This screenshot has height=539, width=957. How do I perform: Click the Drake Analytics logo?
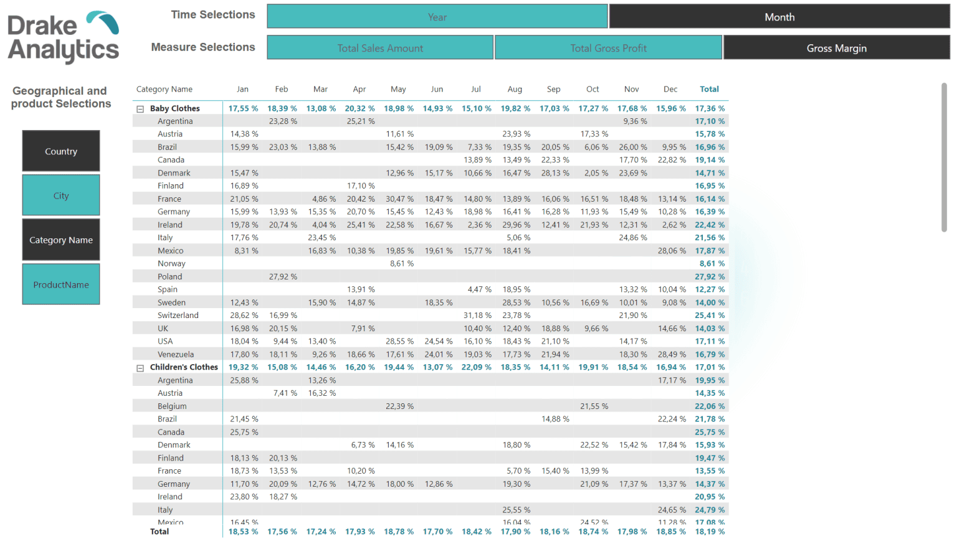tap(62, 35)
